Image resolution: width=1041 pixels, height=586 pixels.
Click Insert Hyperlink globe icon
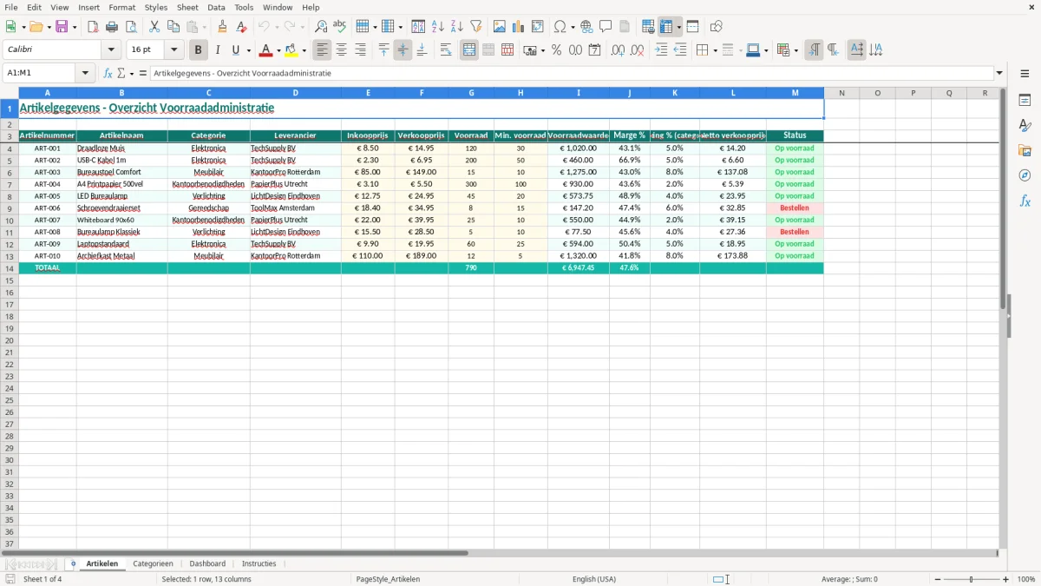[587, 27]
